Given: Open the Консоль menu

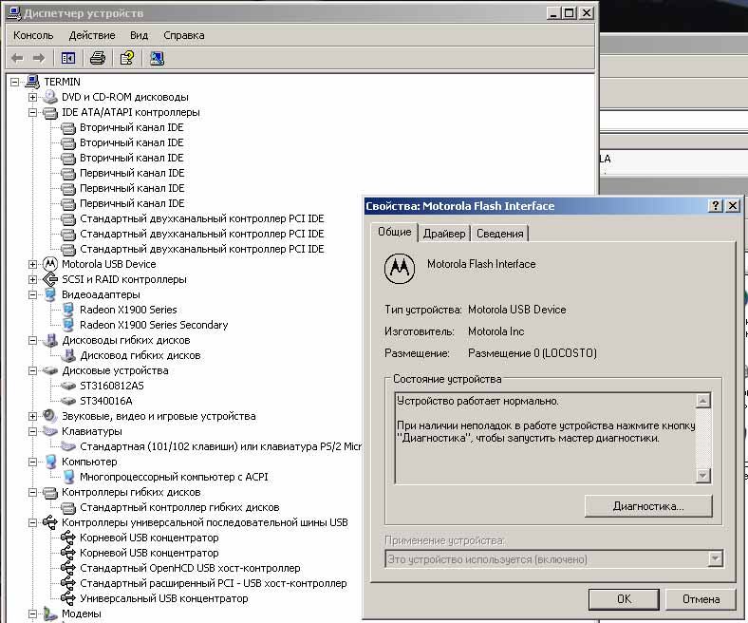Looking at the screenshot, I should point(33,35).
